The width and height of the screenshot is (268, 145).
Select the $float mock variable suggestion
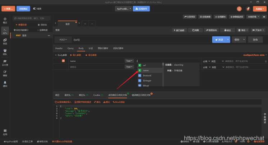[x=150, y=85]
